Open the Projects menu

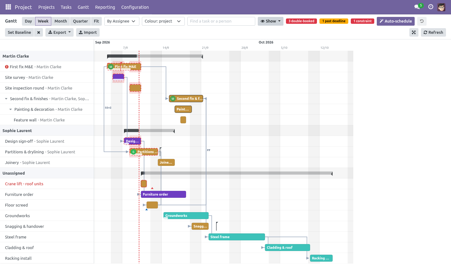pyautogui.click(x=46, y=7)
